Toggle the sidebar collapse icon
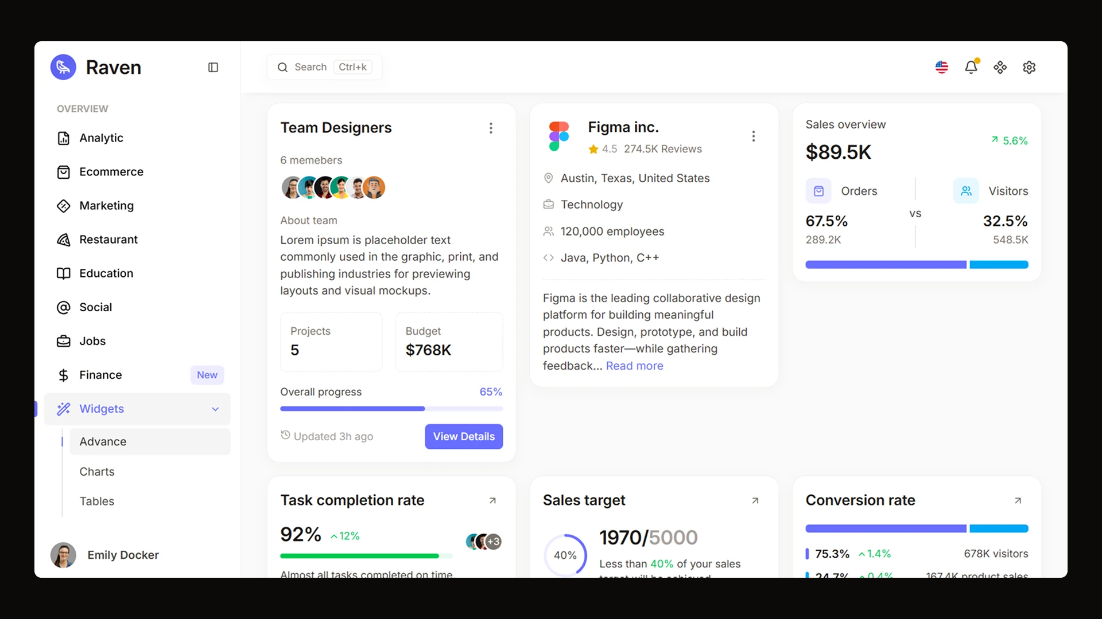This screenshot has height=619, width=1102. click(x=213, y=68)
